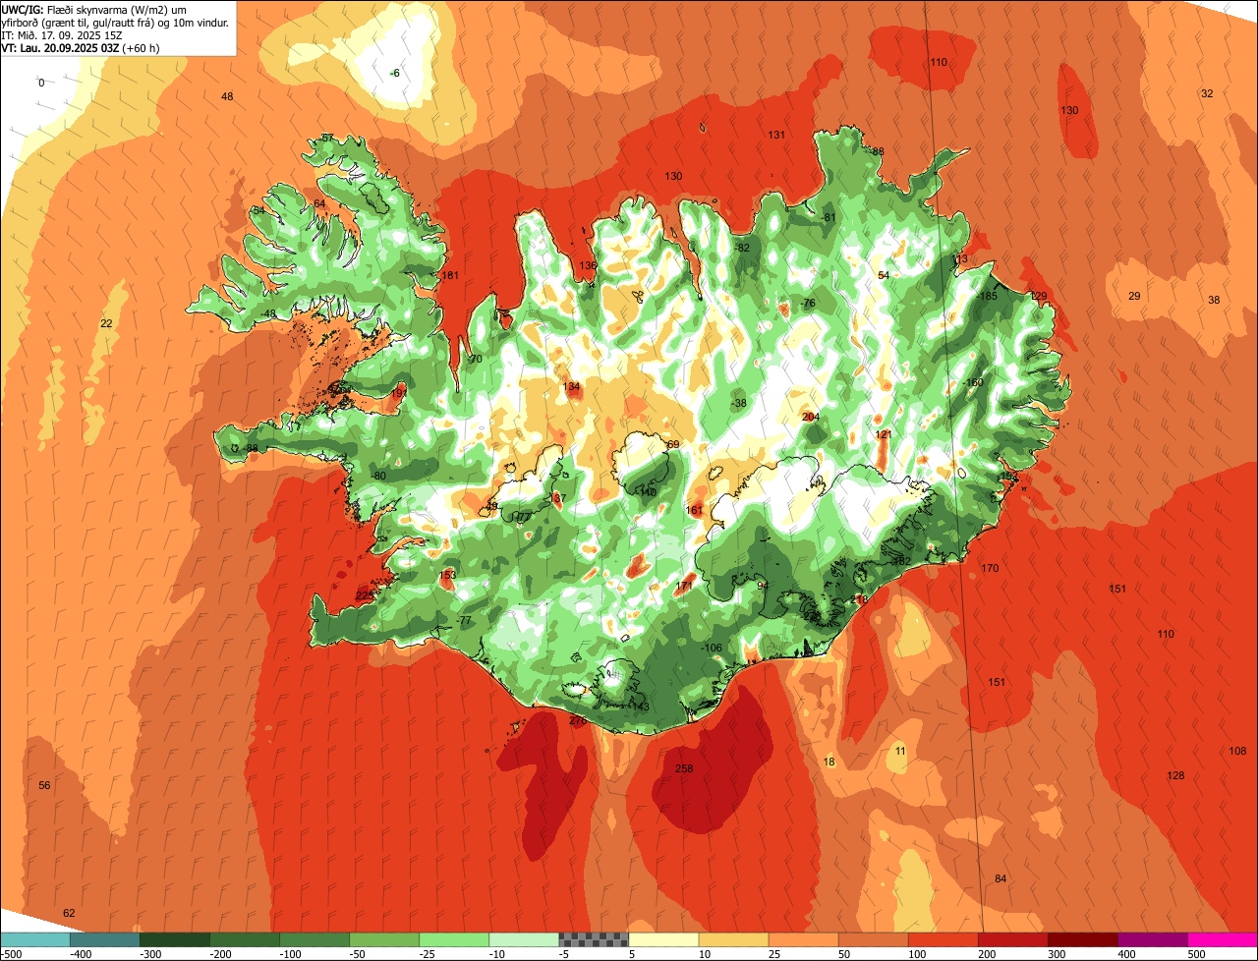The height and width of the screenshot is (961, 1258).
Task: Click the '170' value southeast of Iceland
Action: click(x=990, y=568)
